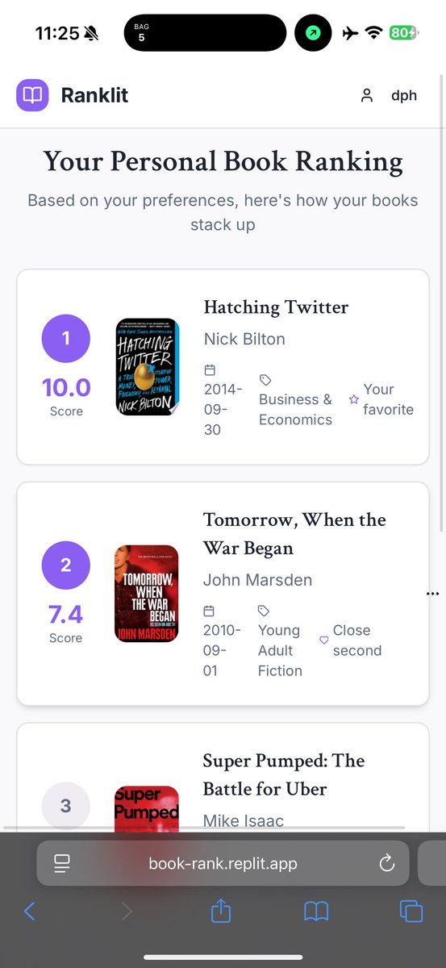The image size is (446, 968).
Task: Open the three-dot side overflow menu
Action: click(433, 594)
